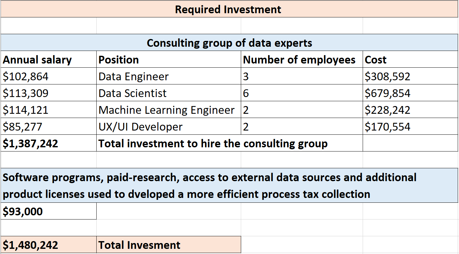
Task: Select the "Number of employees" header cell
Action: point(299,60)
